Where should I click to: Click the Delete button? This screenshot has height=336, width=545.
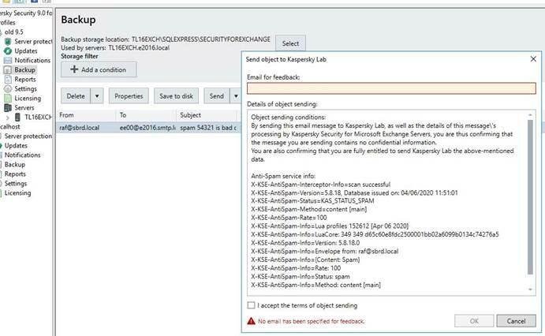coord(76,96)
